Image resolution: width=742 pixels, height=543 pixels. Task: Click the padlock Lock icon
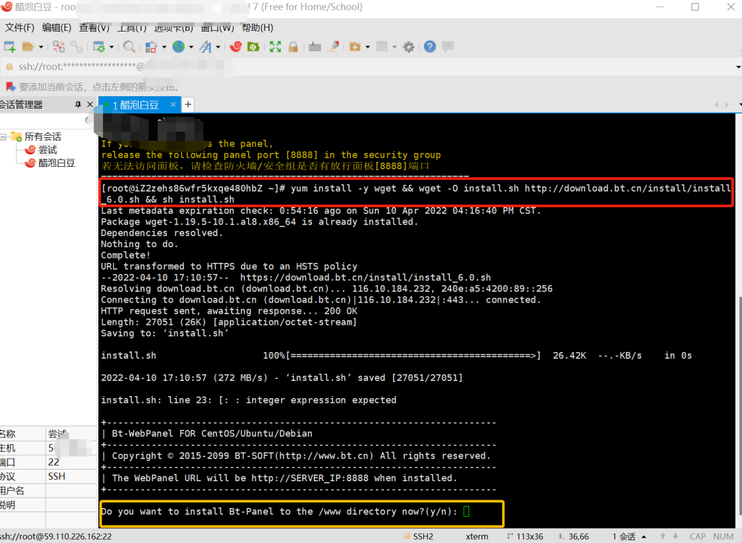[293, 47]
